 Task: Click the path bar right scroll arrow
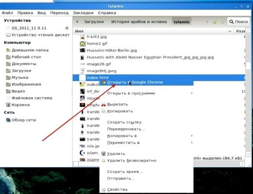(207, 22)
